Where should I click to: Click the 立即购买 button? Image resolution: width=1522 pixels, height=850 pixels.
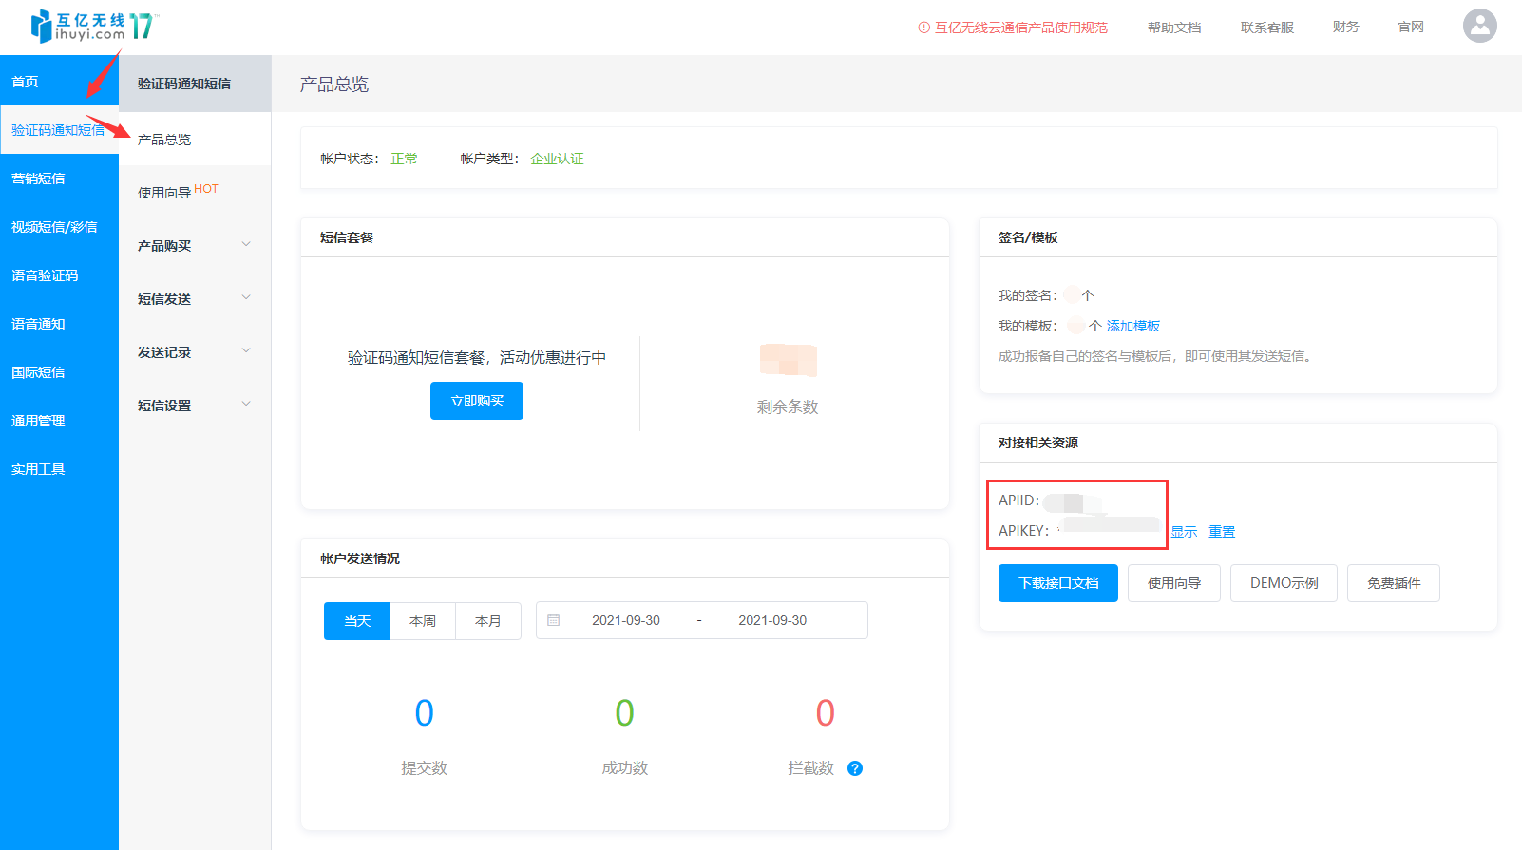(x=477, y=401)
